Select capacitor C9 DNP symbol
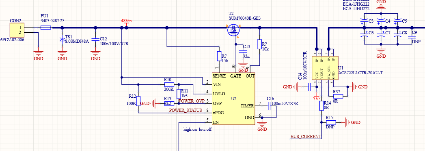This screenshot has height=151, width=425. pyautogui.click(x=412, y=38)
